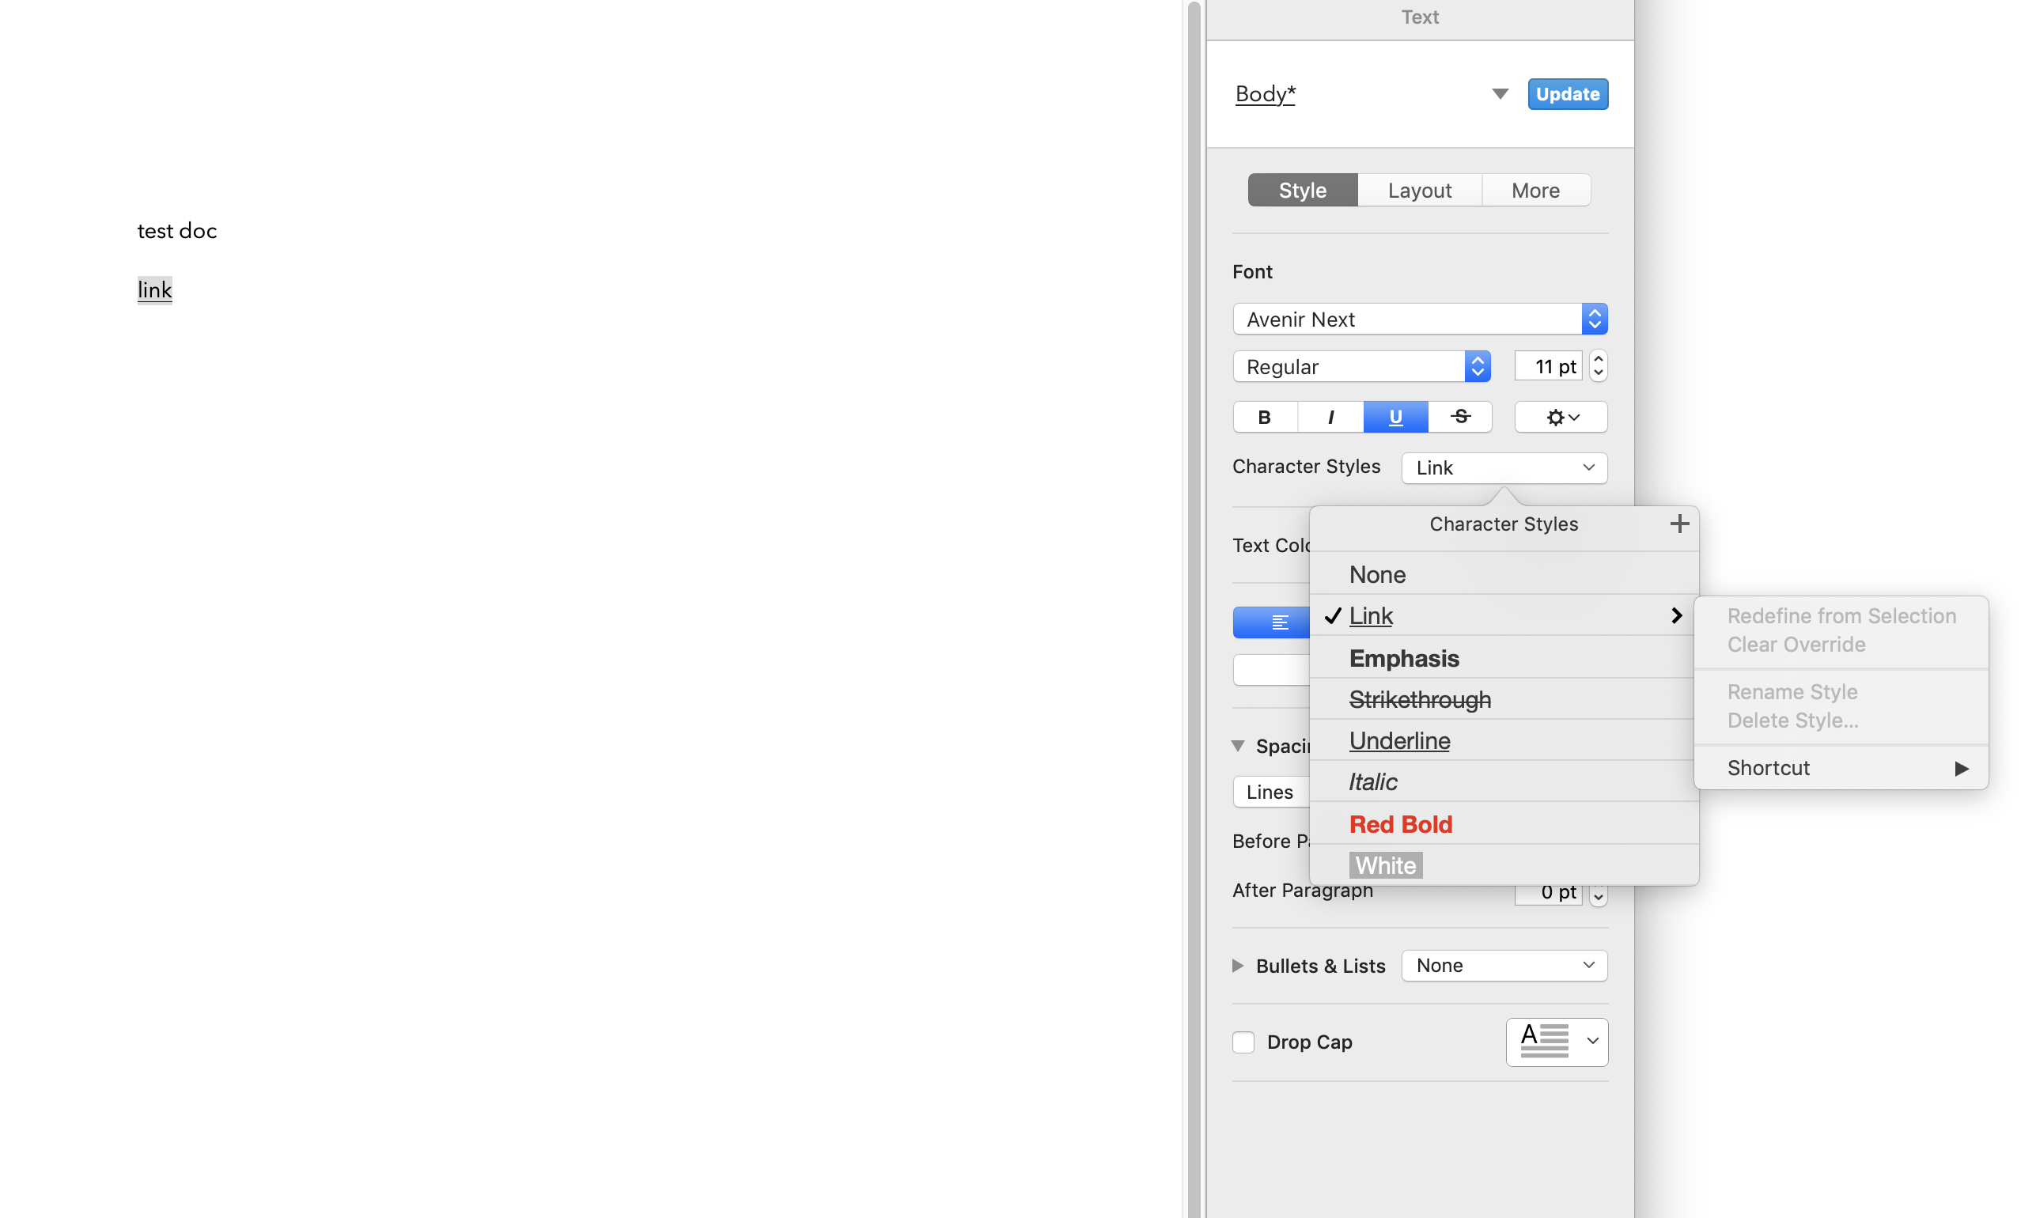Screen dimensions: 2036x1218
Task: Select the Red Bold character style
Action: click(x=1400, y=824)
